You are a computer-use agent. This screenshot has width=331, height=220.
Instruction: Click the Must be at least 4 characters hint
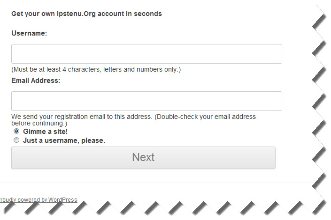pos(96,69)
